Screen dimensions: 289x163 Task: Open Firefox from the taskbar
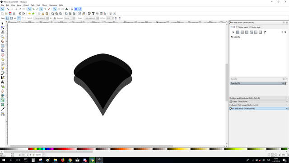63,160
